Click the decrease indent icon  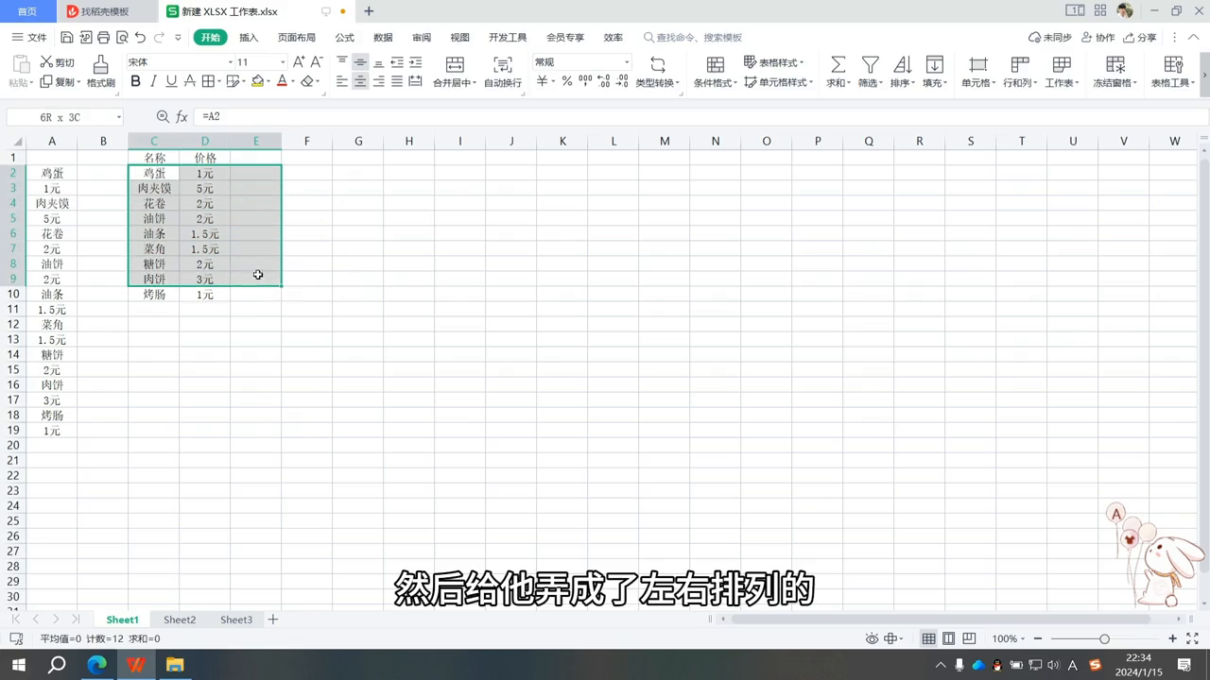point(397,62)
